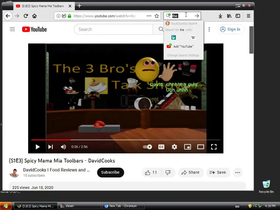The image size is (280, 210).
Task: Click the YouTube search magnifier button
Action: click(161, 29)
